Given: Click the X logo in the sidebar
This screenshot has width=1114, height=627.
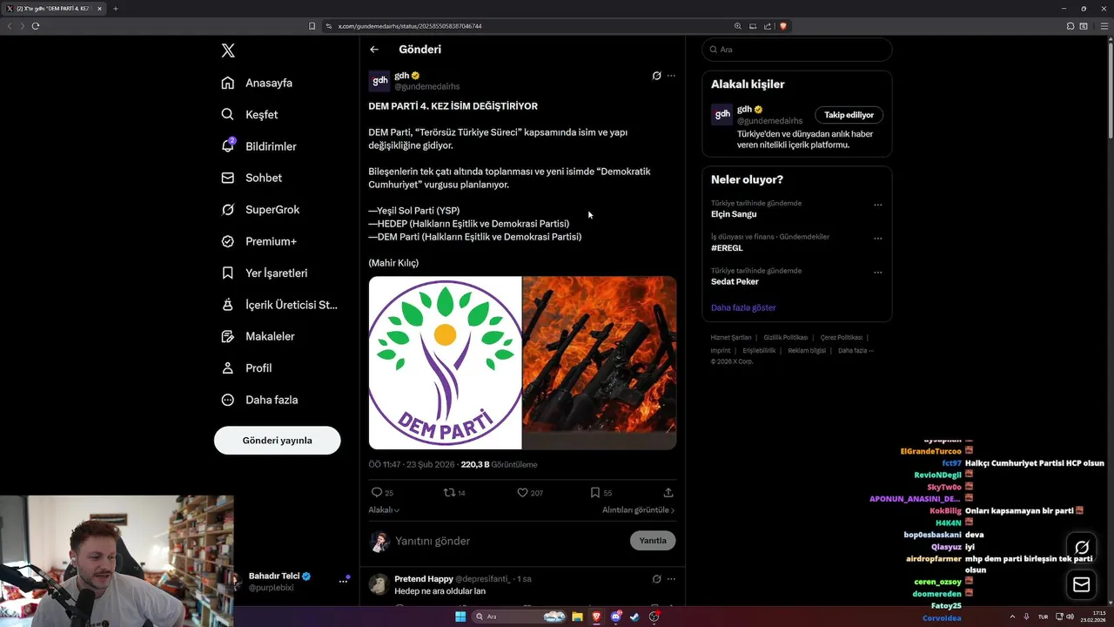Looking at the screenshot, I should click(228, 51).
